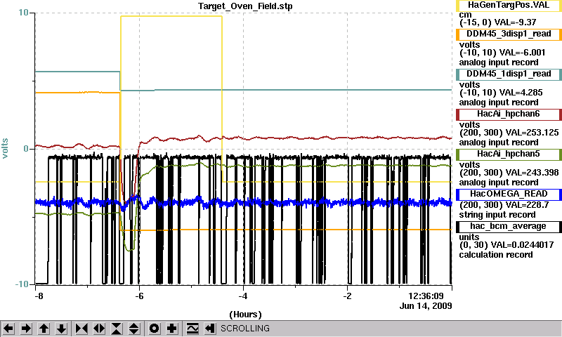Click the return-to-scrolling arrow icon
Viewport: 562px width, 337px height.
click(x=210, y=329)
